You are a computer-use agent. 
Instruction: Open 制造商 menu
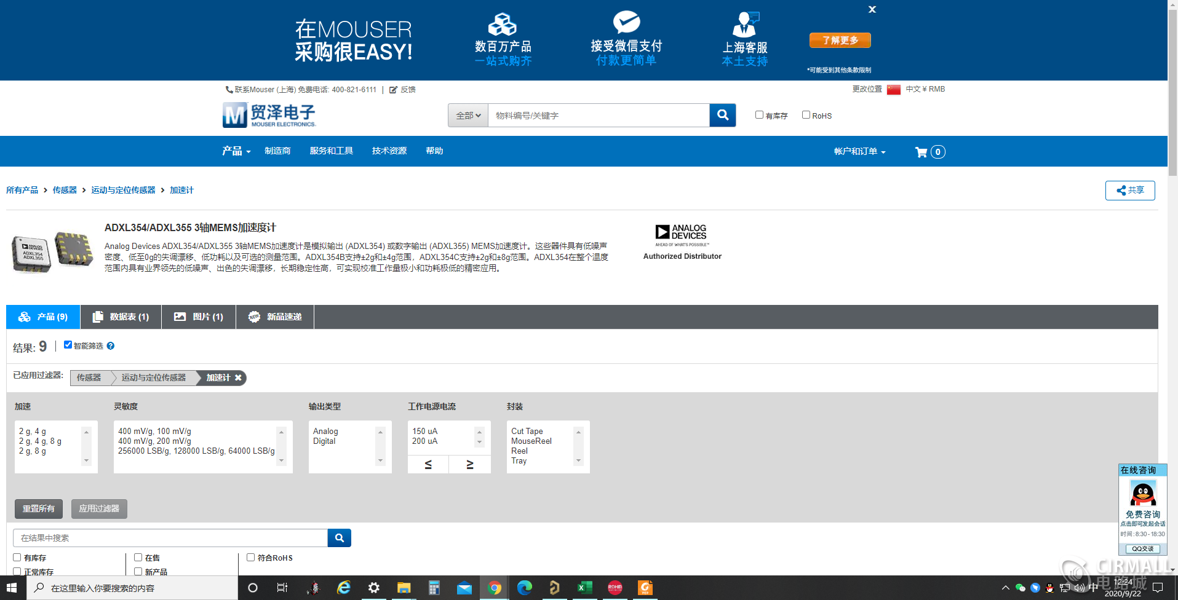(x=277, y=151)
